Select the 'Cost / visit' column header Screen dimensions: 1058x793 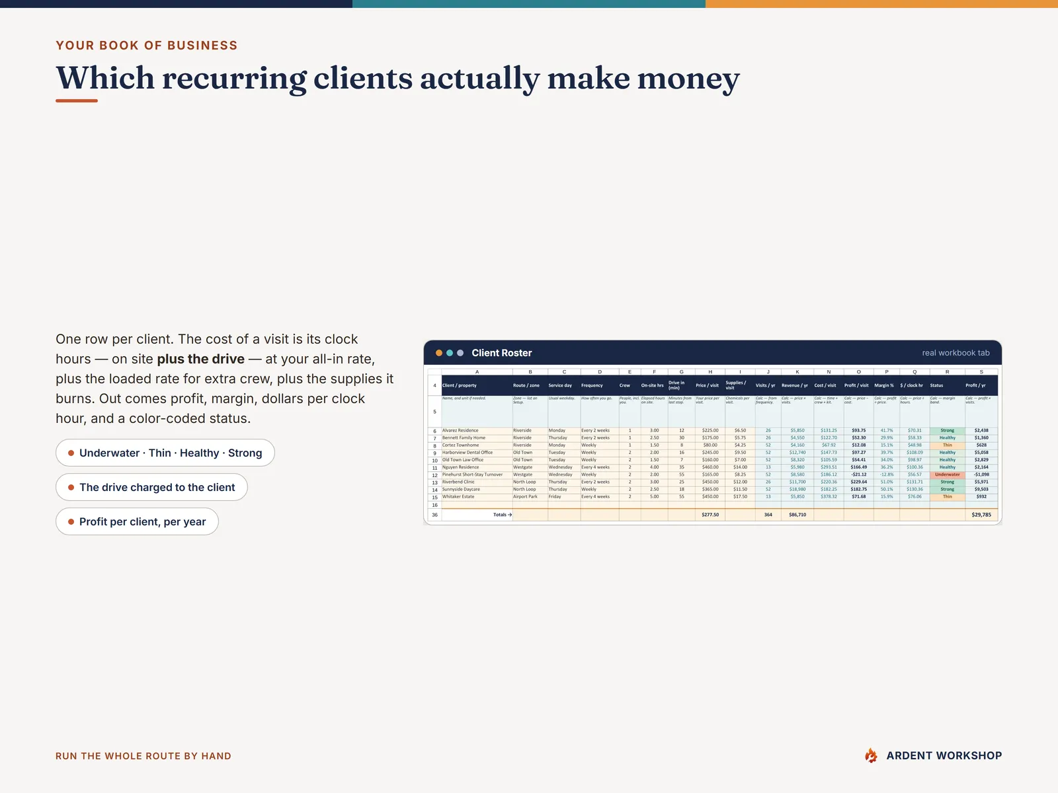828,385
